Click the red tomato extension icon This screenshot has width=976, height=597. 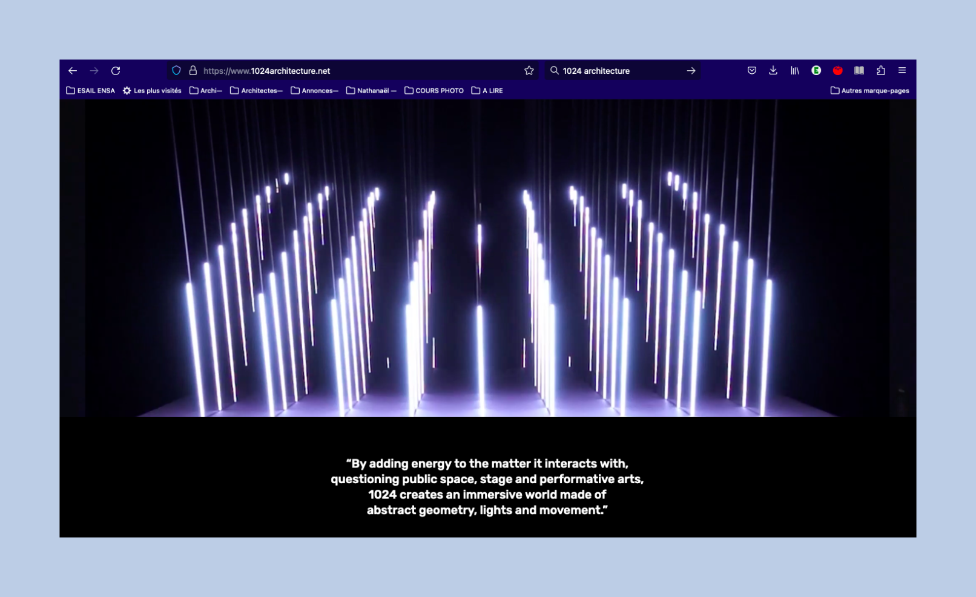tap(837, 71)
